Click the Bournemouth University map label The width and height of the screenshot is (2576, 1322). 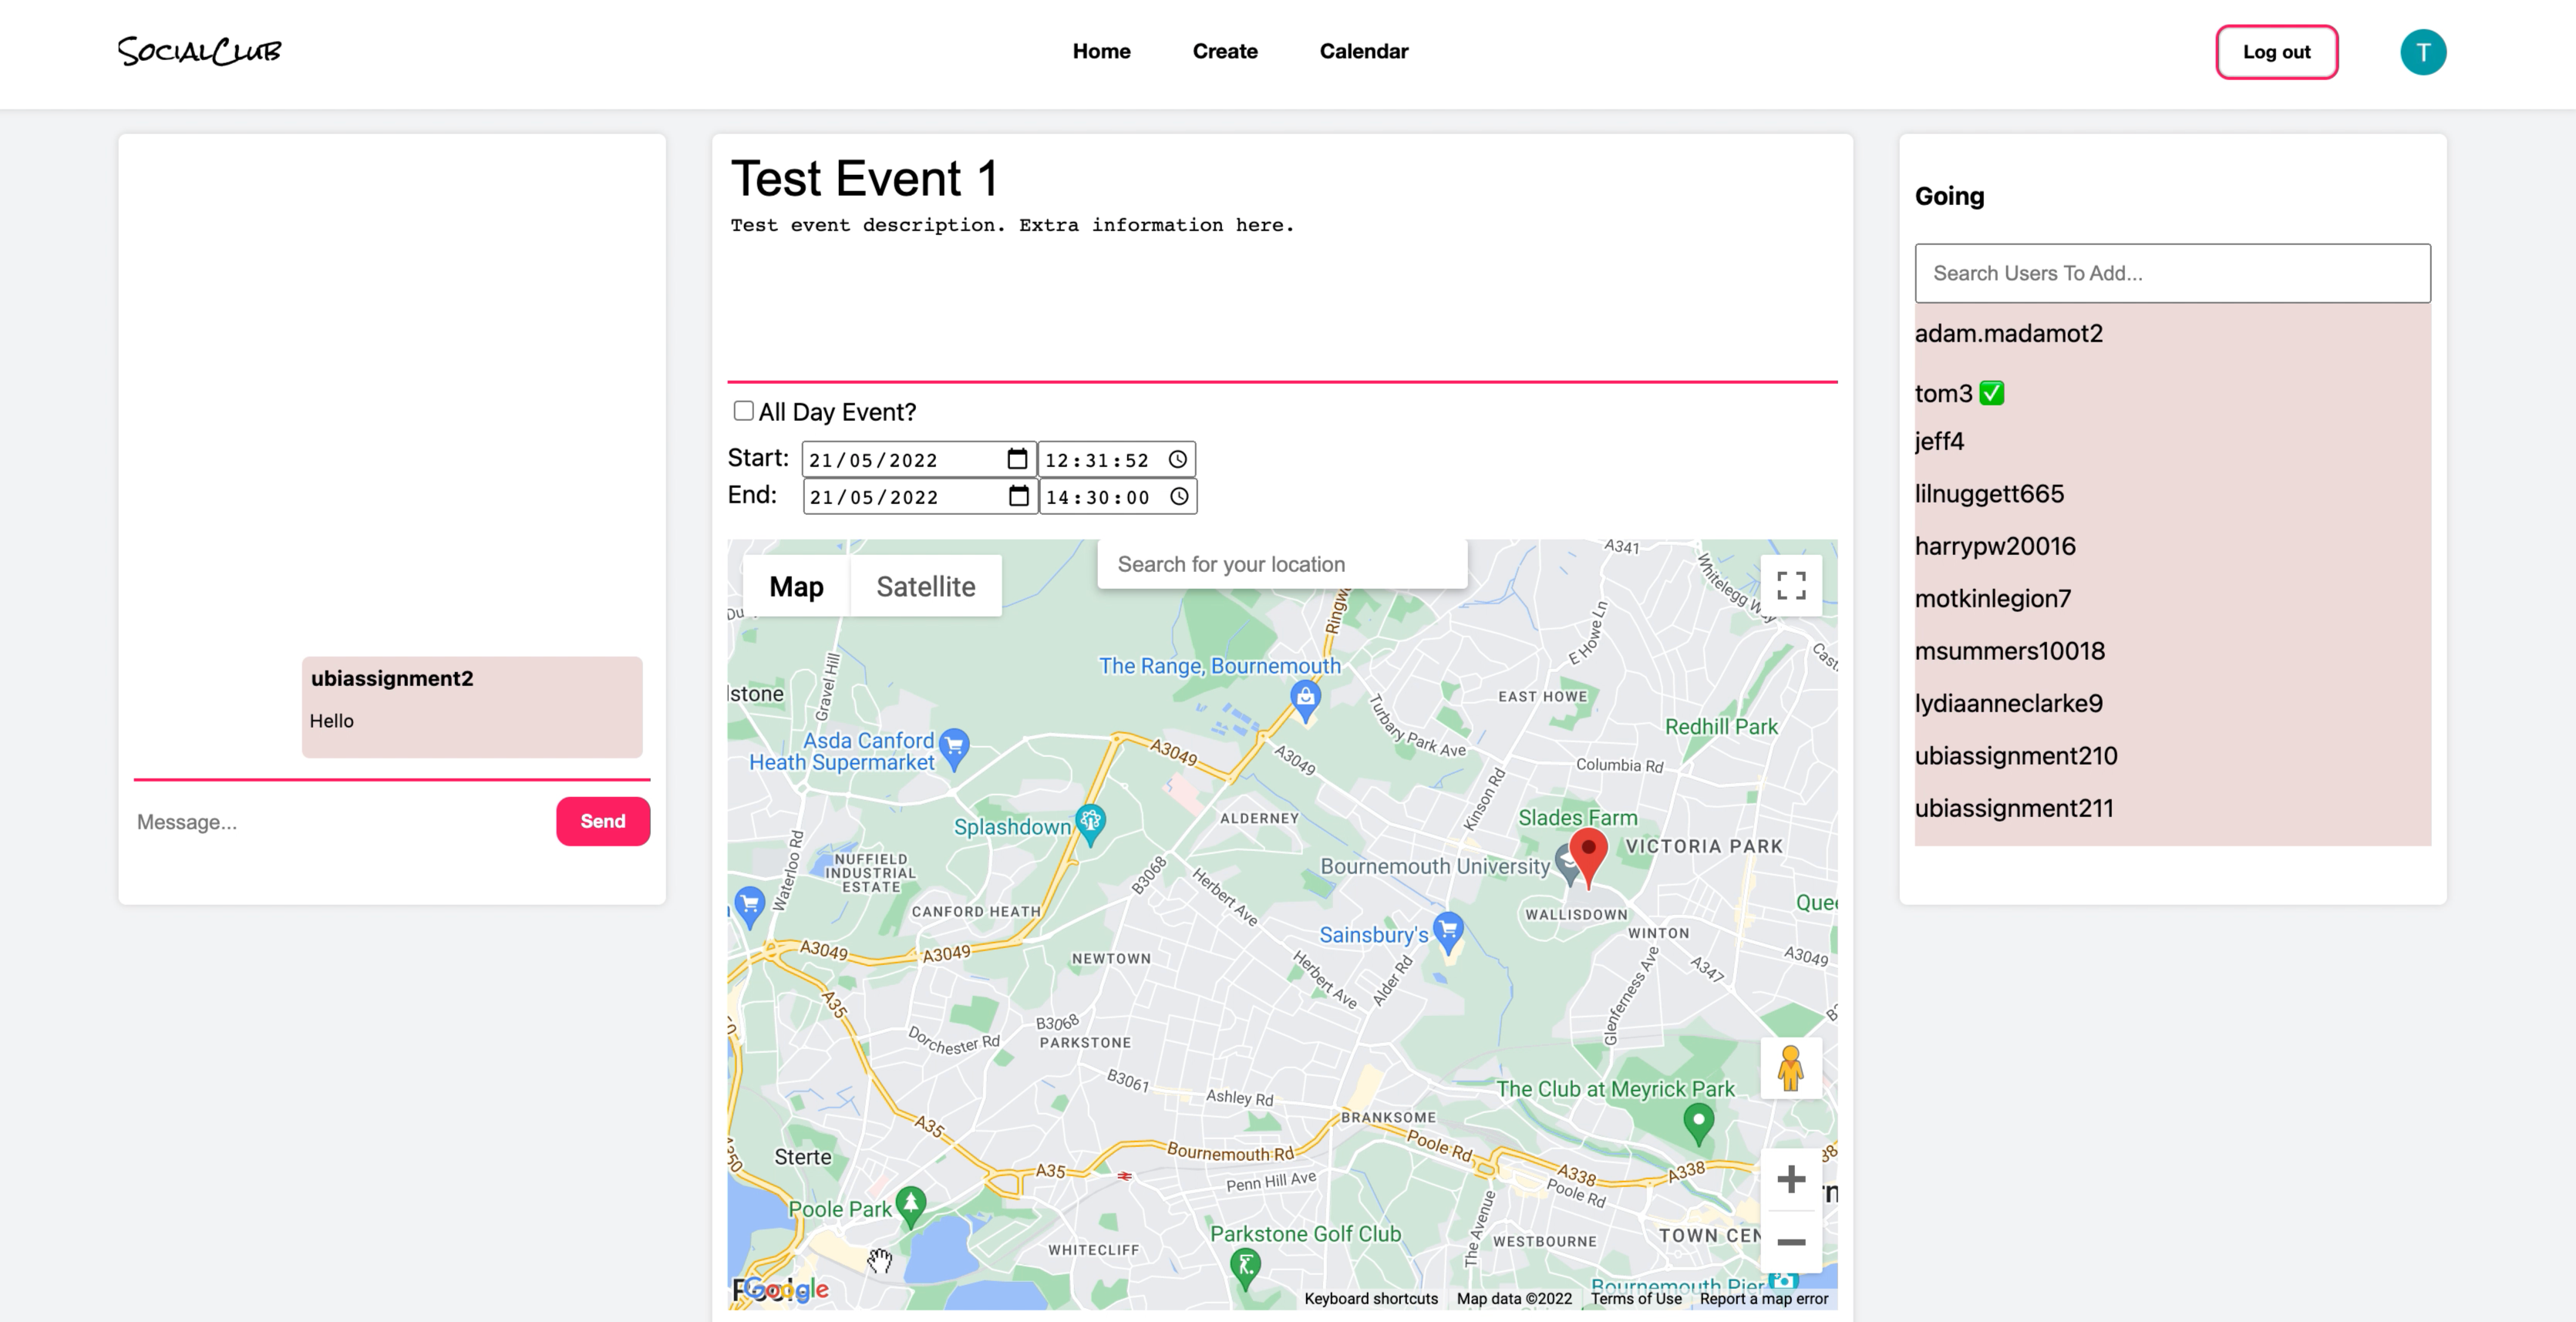[x=1434, y=866]
